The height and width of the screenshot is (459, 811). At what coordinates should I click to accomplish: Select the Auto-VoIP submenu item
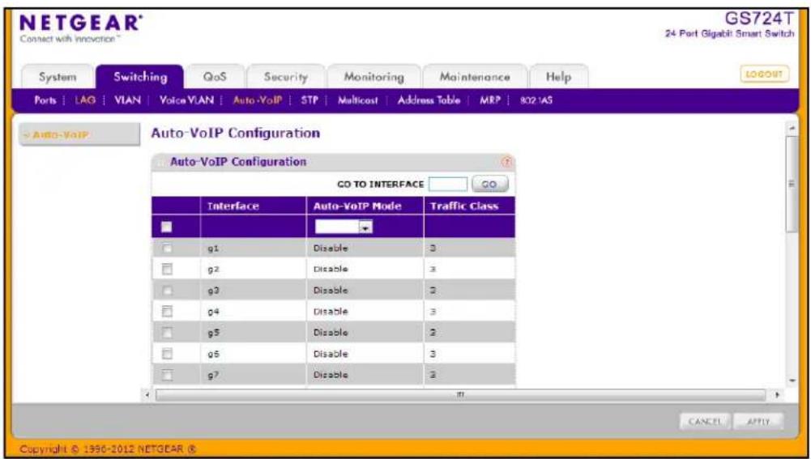tap(258, 101)
